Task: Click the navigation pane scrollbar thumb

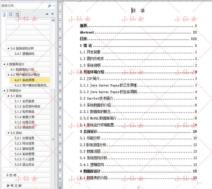Action: (53, 139)
